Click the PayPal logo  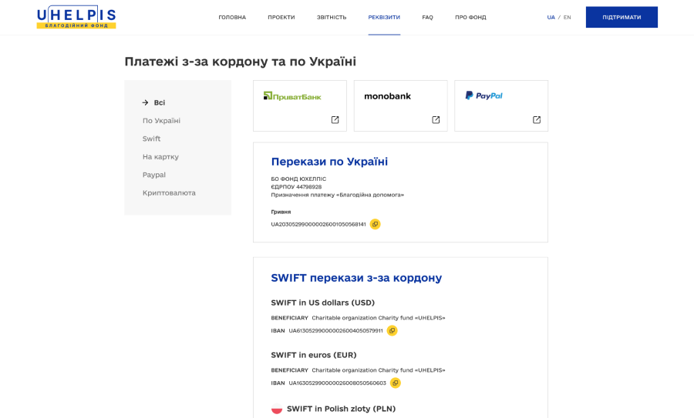point(483,95)
